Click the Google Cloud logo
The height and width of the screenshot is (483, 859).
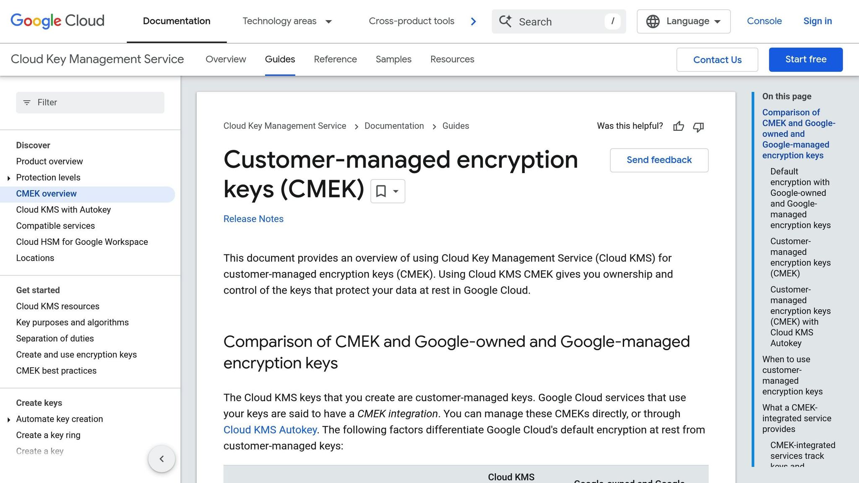click(x=57, y=21)
